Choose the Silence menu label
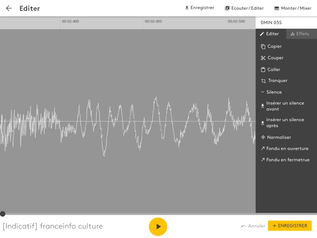317x238 pixels. (274, 92)
